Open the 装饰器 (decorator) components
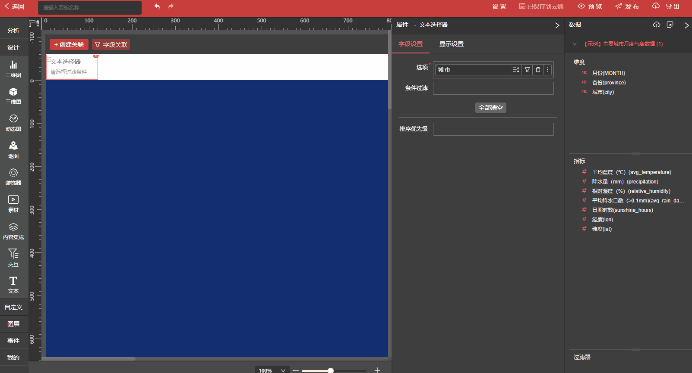This screenshot has height=373, width=692. (x=13, y=177)
